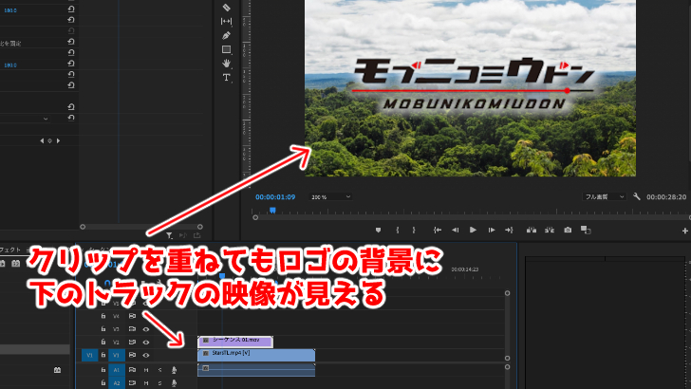Step forward one frame
This screenshot has height=389, width=691.
[492, 230]
